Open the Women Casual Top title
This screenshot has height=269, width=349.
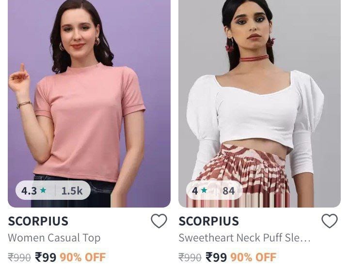54,238
